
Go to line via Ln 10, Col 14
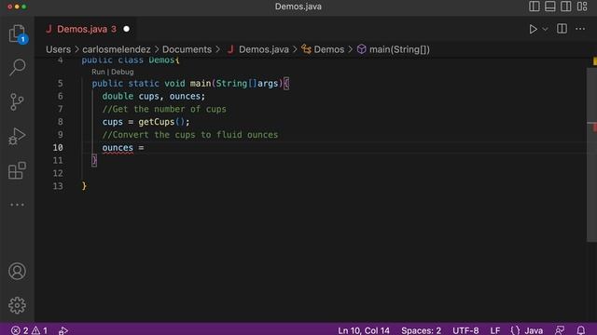364,330
